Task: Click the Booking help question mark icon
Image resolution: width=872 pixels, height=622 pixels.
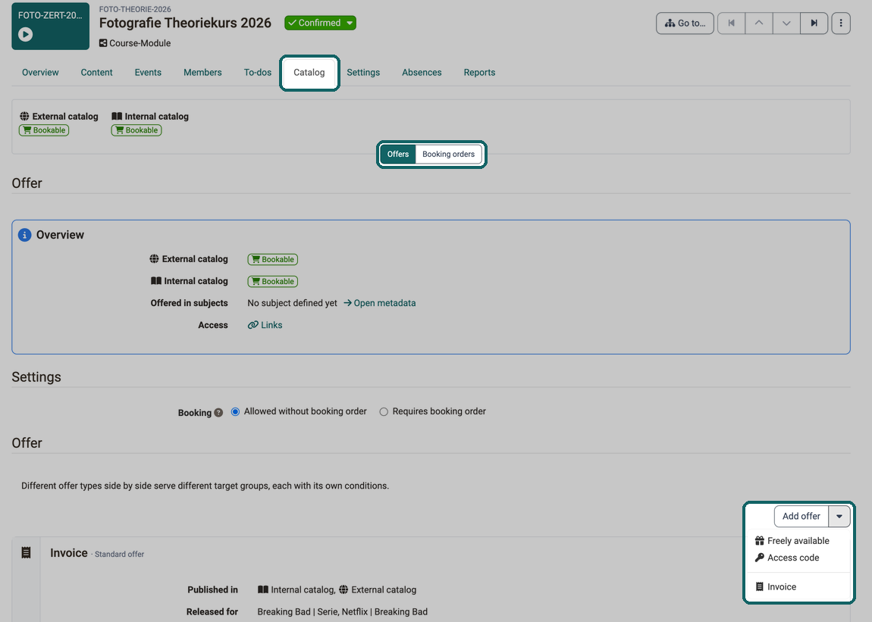Action: [x=218, y=412]
